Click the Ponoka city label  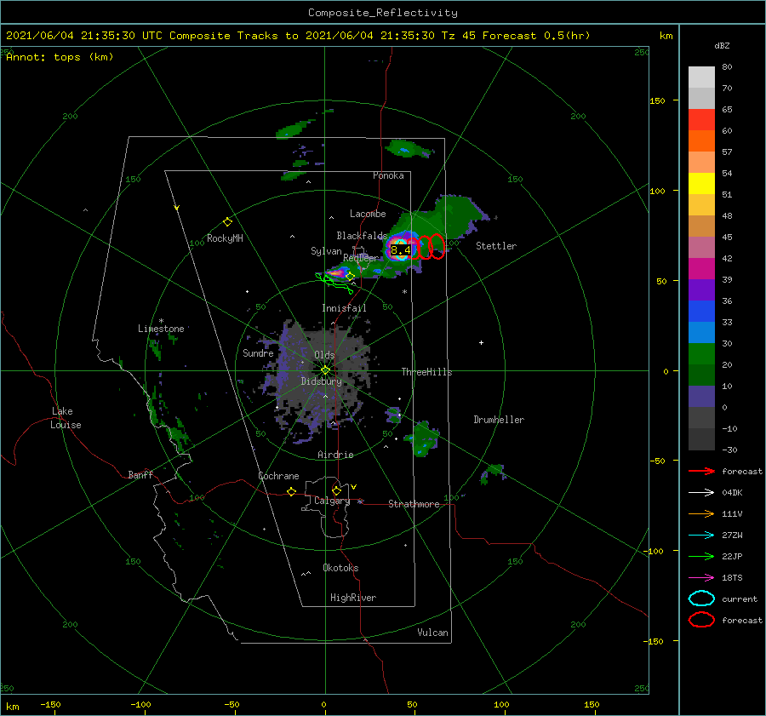(388, 175)
